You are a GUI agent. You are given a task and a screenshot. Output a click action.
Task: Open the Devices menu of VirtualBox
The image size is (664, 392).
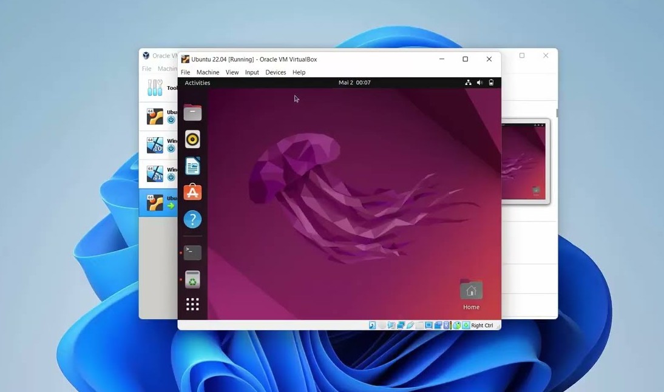point(276,72)
